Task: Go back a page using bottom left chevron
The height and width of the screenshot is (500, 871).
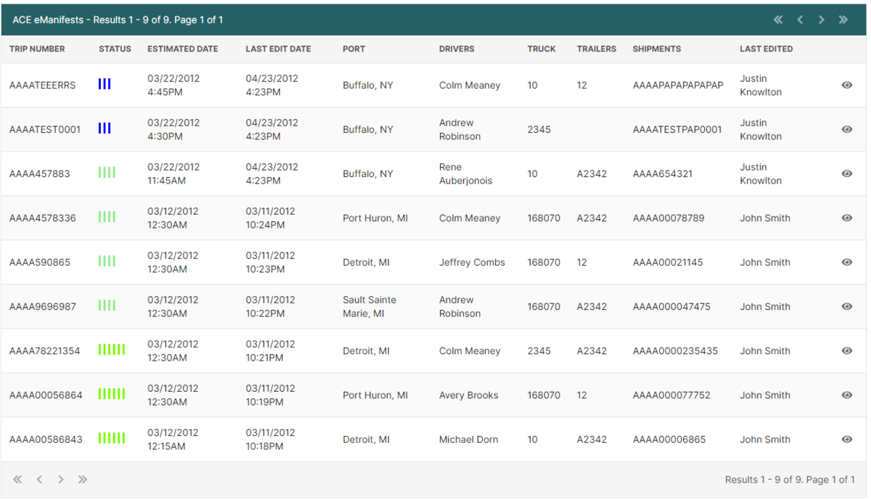Action: [39, 479]
